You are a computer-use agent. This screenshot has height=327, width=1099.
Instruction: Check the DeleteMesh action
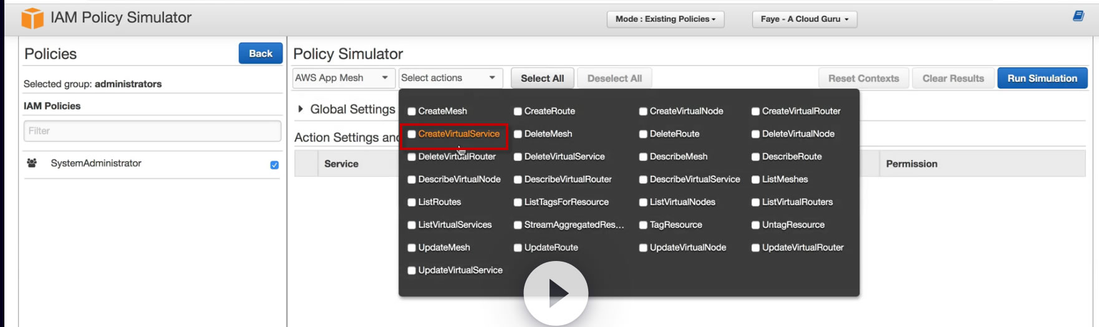pyautogui.click(x=518, y=134)
